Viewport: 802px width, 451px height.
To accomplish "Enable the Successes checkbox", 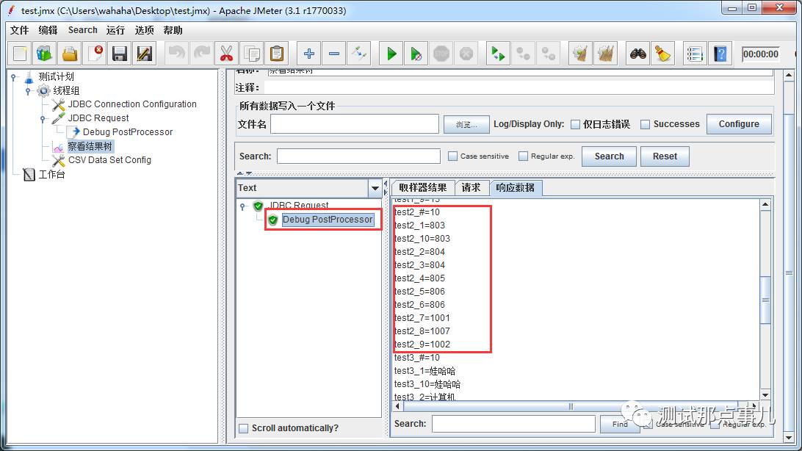I will tap(646, 124).
